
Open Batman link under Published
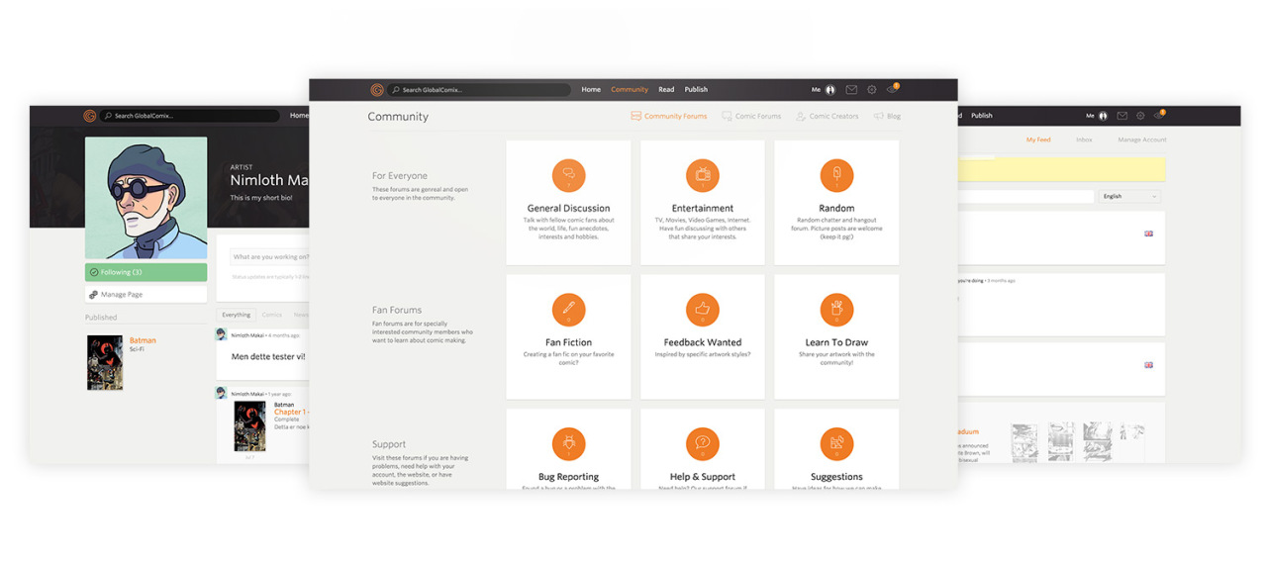point(143,340)
